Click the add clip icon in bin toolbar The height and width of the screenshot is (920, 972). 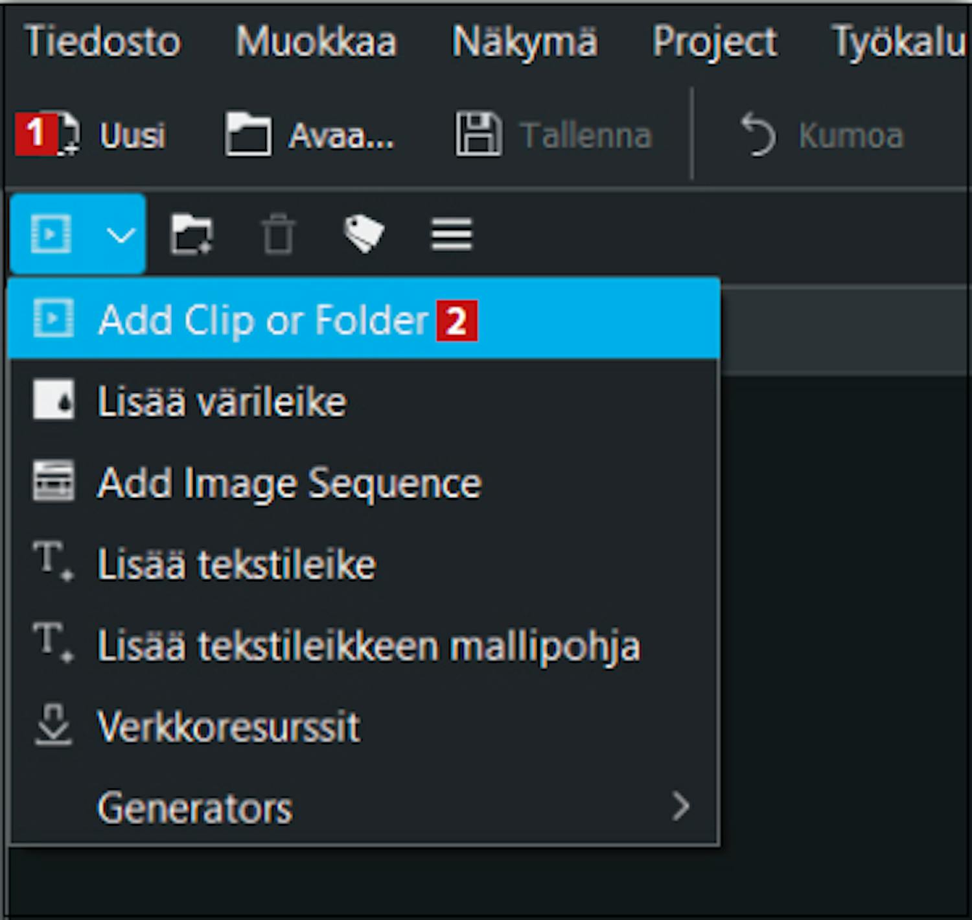click(51, 233)
